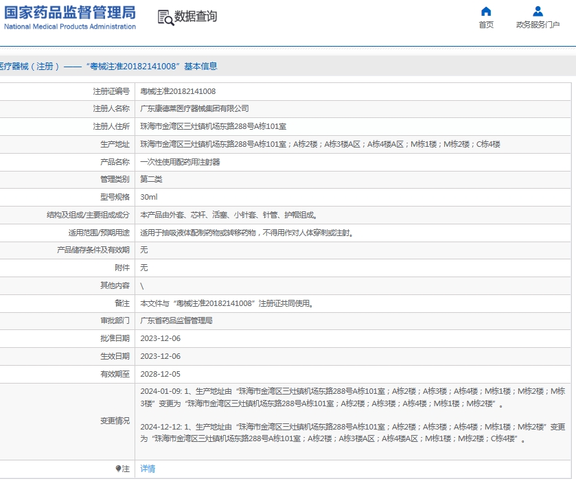This screenshot has height=481, width=576.
Task: Click the 产品储存条件及有效期 label
Action: (x=93, y=250)
